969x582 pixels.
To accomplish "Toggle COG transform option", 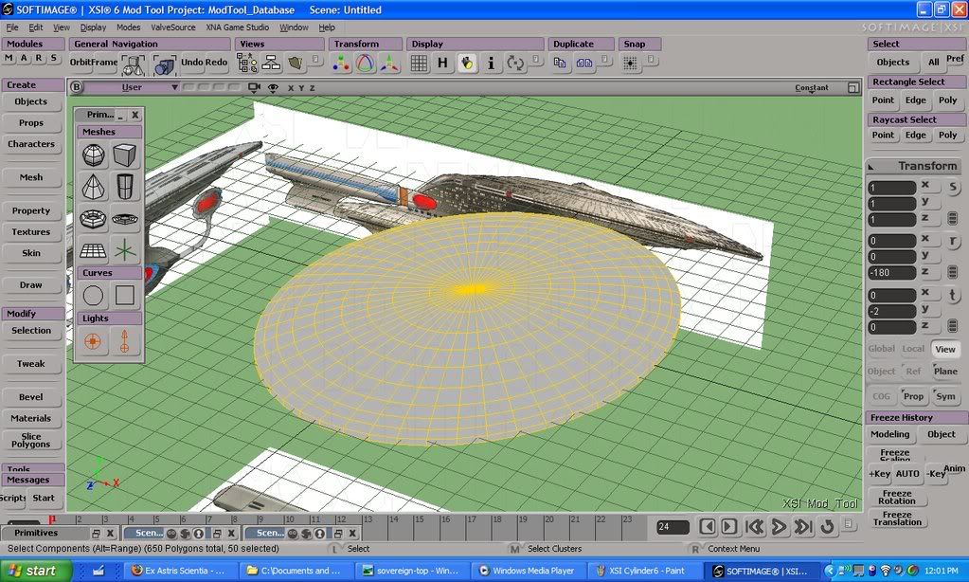I will 881,396.
